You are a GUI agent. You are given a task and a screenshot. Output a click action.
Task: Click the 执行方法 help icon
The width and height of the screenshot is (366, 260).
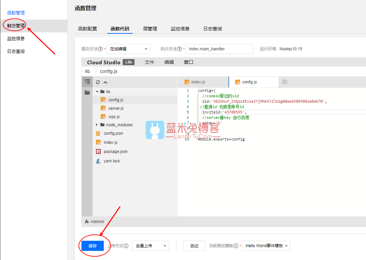tap(179, 49)
